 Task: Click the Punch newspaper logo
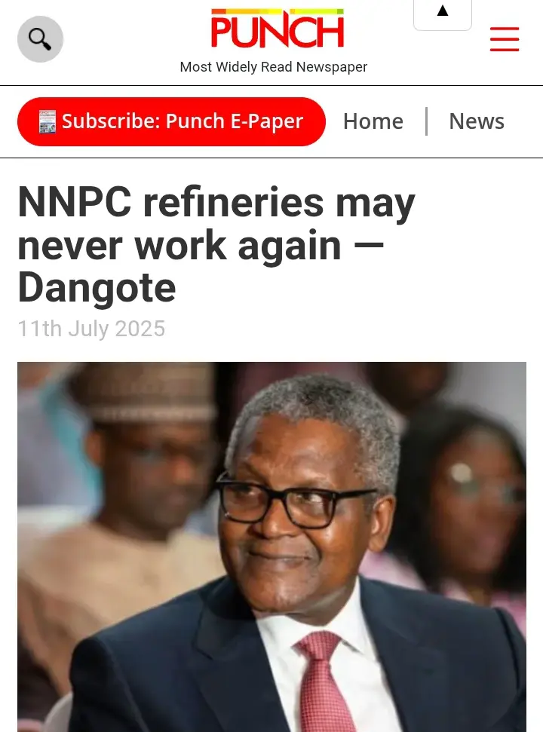tap(278, 29)
